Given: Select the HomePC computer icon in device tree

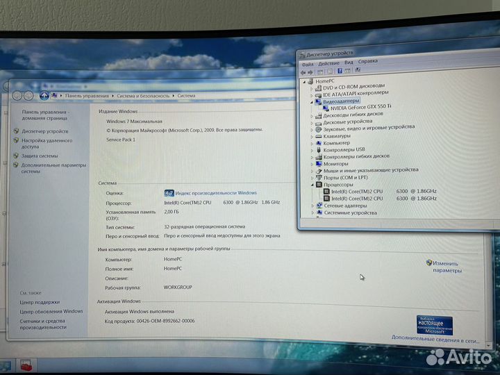Looking at the screenshot, I should (x=310, y=81).
